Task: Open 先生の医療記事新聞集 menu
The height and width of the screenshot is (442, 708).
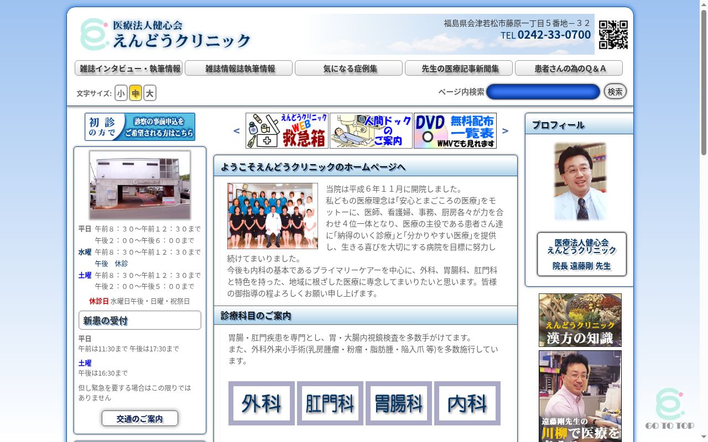Action: (459, 68)
